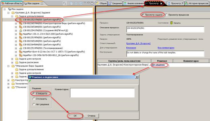This screenshot has height=121, width=210.
Task: Click the search icon in My Tasks toolbar
Action: click(65, 3)
